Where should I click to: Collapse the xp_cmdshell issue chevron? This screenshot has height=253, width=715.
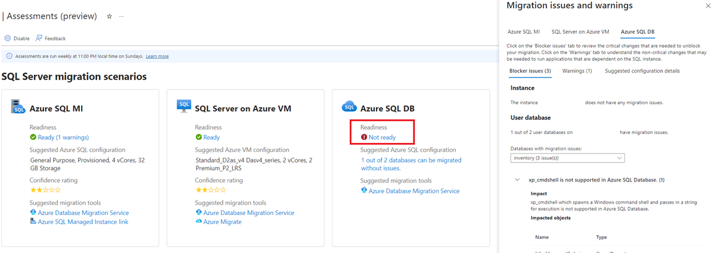pyautogui.click(x=517, y=180)
